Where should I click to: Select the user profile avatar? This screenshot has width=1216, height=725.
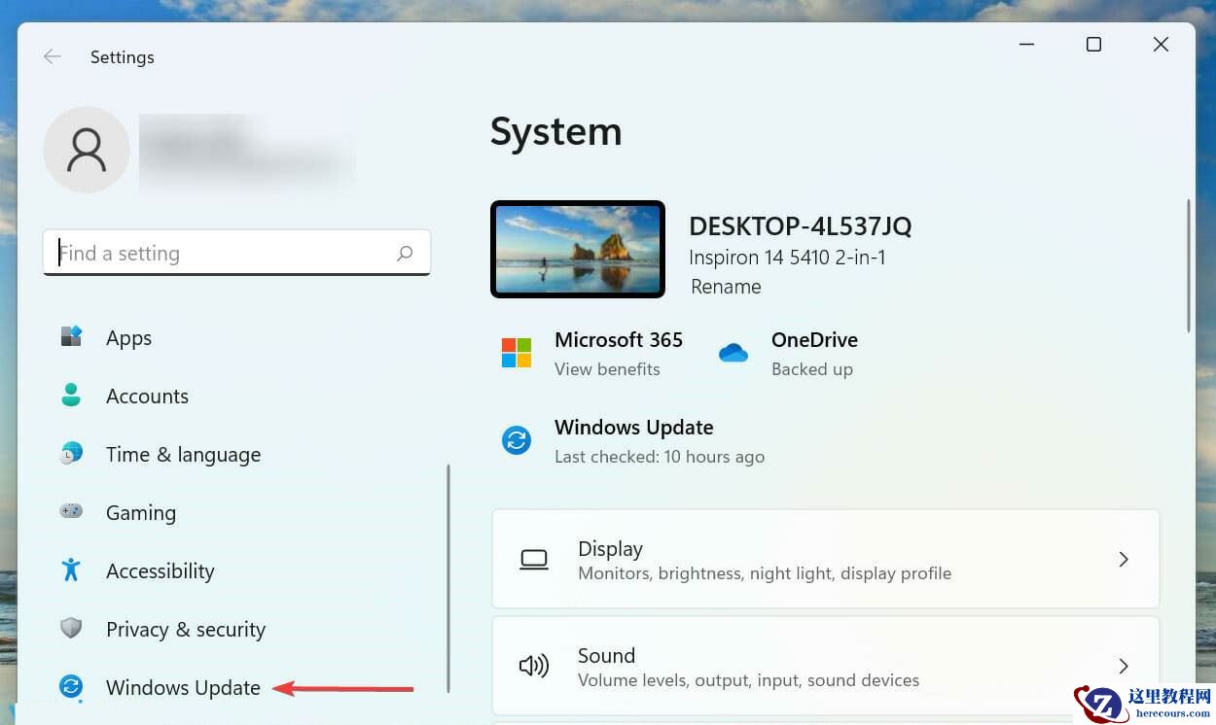pos(87,150)
